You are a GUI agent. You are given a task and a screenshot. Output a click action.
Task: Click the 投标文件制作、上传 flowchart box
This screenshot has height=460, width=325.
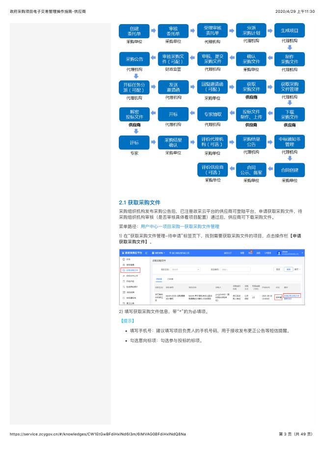(251, 115)
